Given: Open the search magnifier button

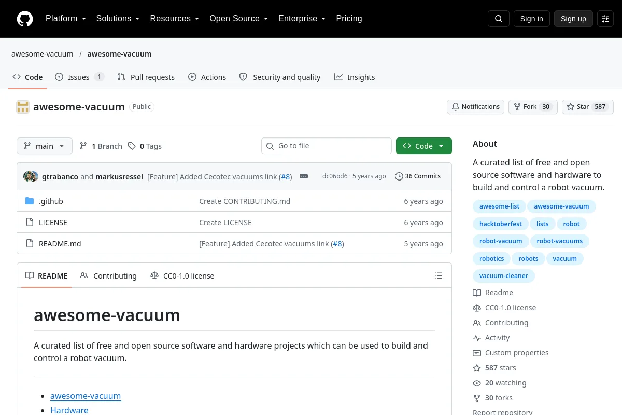Looking at the screenshot, I should [x=499, y=19].
